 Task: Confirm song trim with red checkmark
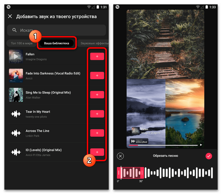click(x=209, y=156)
